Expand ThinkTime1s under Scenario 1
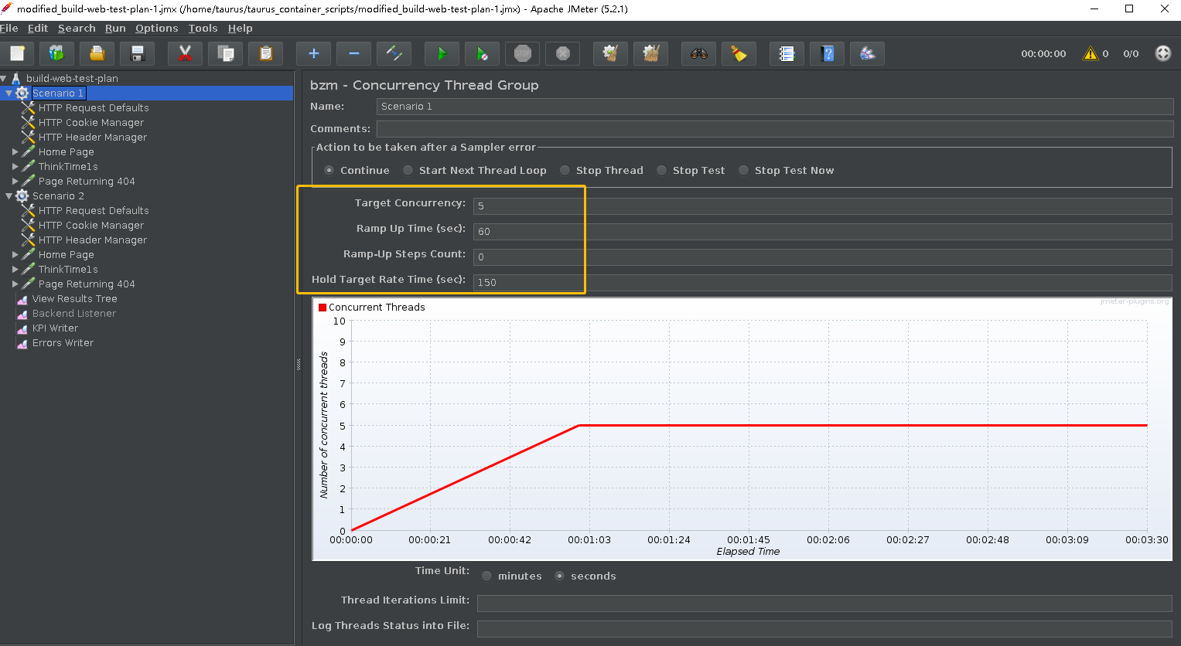Viewport: 1181px width, 646px height. pyautogui.click(x=15, y=166)
